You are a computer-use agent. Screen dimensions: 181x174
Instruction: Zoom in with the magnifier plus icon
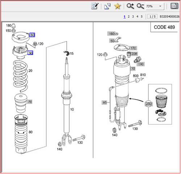130,6
